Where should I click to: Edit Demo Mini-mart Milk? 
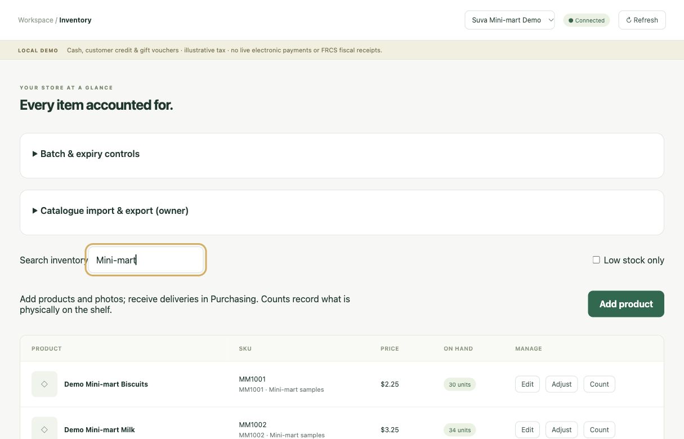(527, 430)
